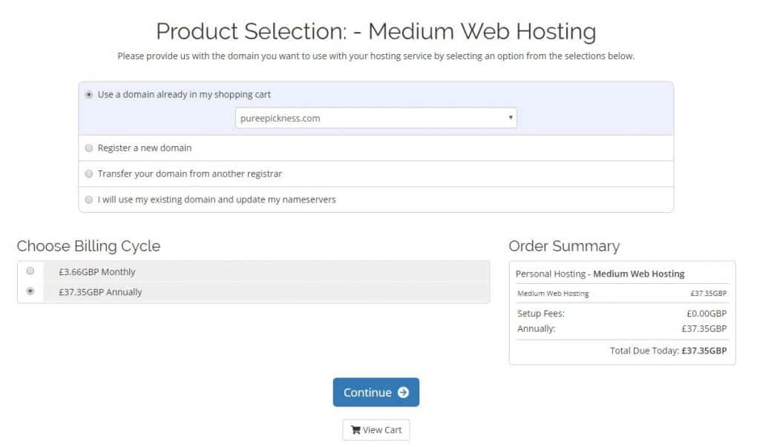
Task: Click the shopping cart icon
Action: point(355,430)
